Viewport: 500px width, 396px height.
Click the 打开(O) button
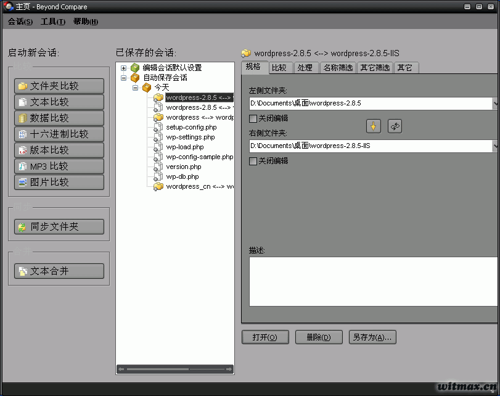265,337
